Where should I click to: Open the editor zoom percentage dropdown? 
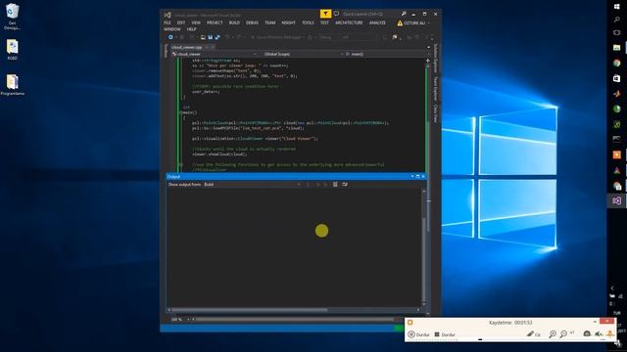188,320
